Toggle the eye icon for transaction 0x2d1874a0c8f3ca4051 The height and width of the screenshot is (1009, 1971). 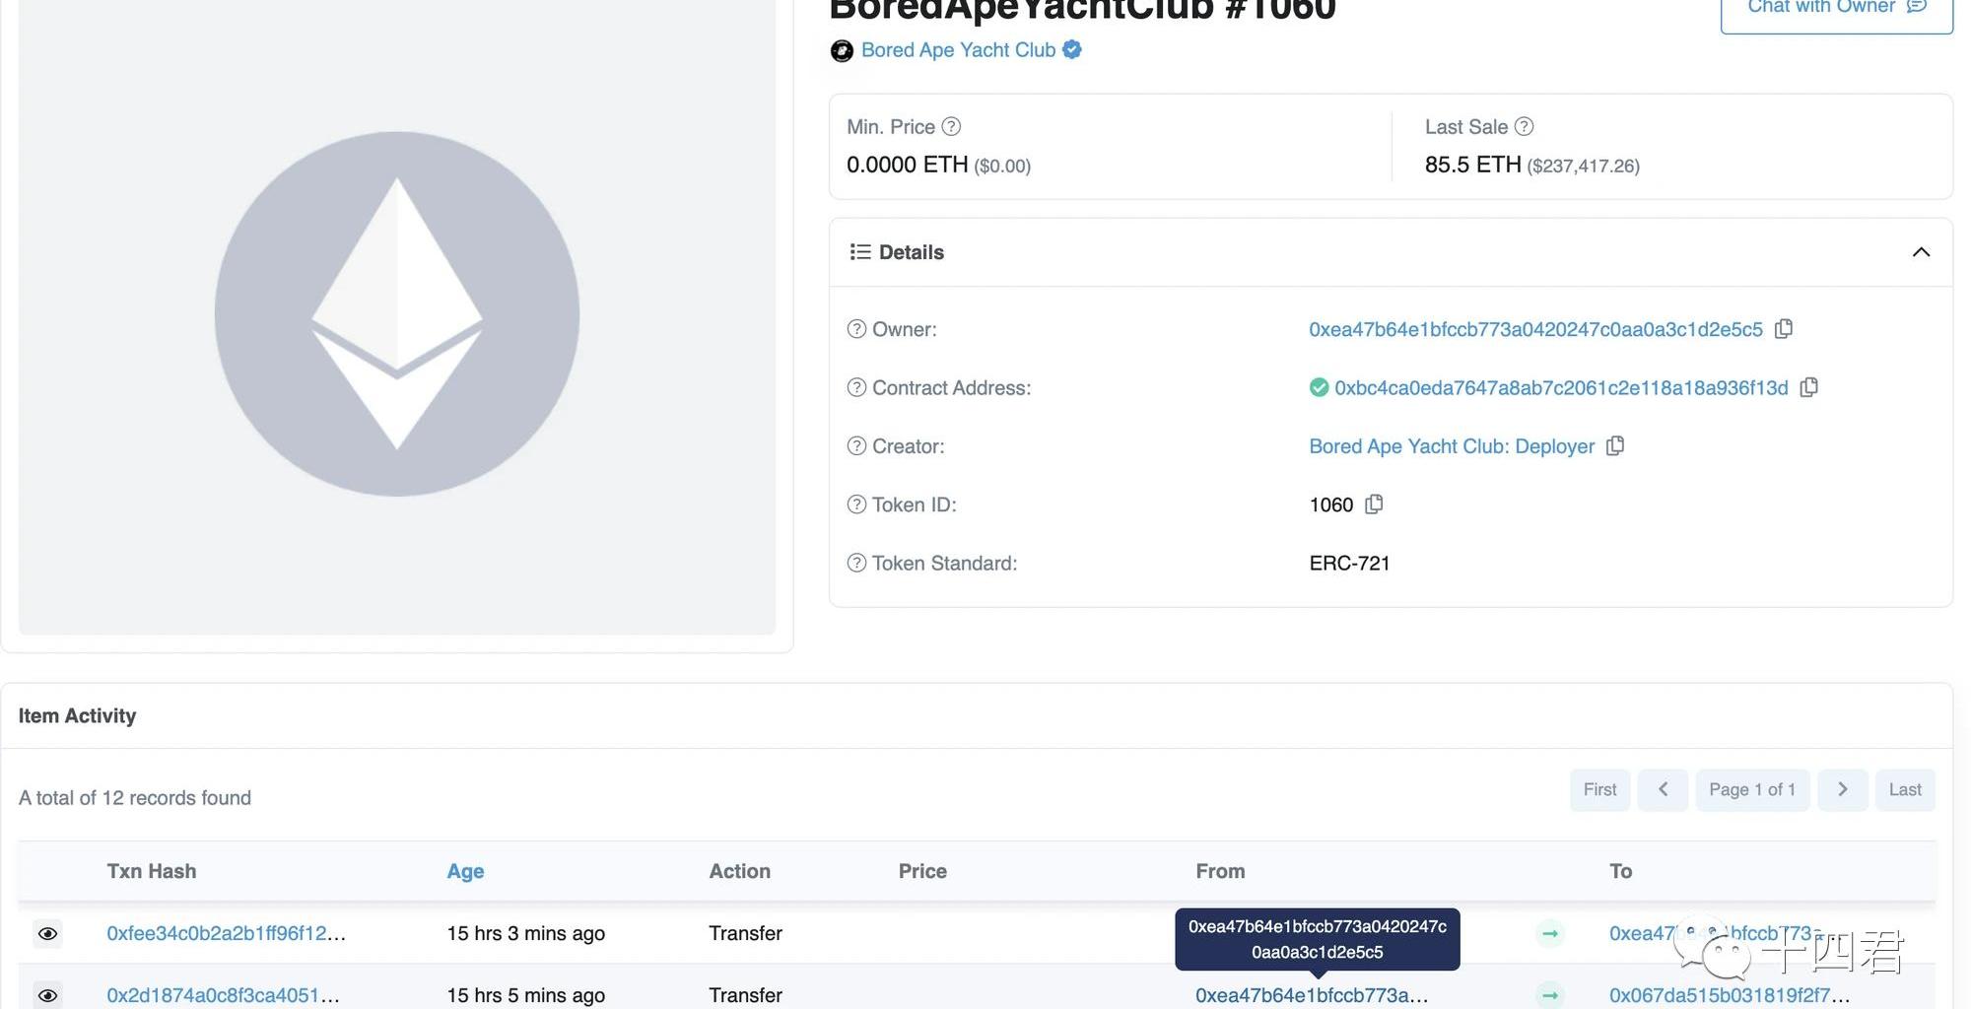(47, 995)
